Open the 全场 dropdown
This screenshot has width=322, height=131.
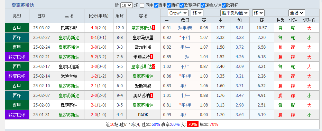click(x=296, y=13)
